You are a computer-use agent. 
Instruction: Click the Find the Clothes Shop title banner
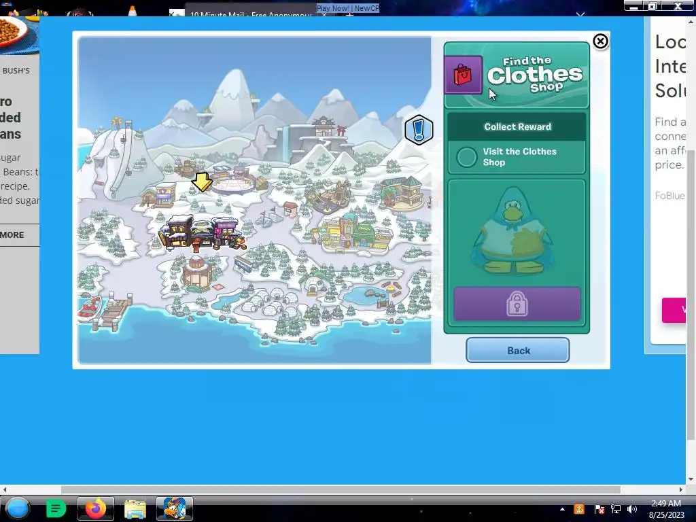tap(535, 75)
